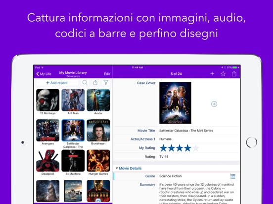Edit Actor/Actress 1 value Humans

coord(165,139)
